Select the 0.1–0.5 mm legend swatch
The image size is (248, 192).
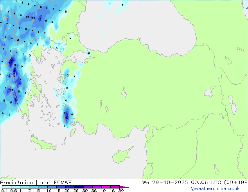7,187
